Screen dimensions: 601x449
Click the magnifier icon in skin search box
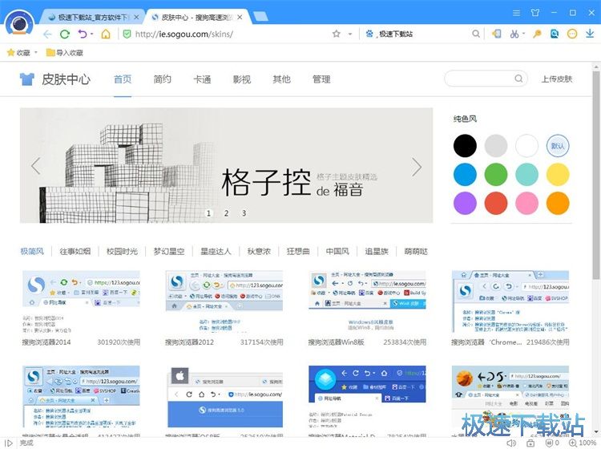[x=519, y=79]
